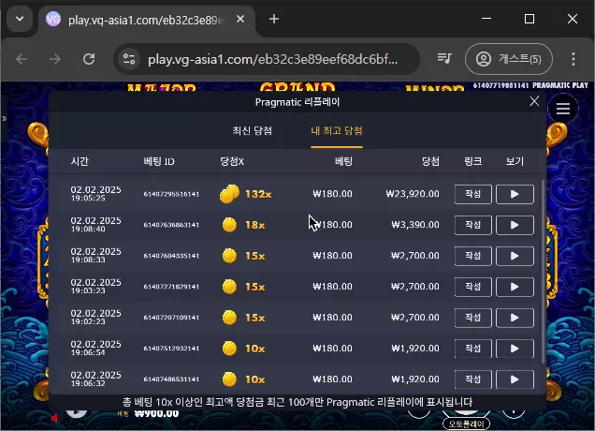
Task: Click the Pragmatic 리플레이 dialog title
Action: 297,102
